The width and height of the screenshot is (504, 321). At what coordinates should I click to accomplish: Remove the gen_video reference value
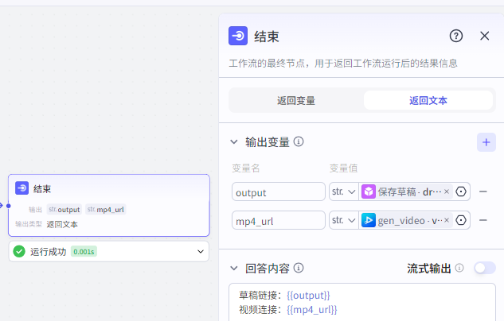[x=447, y=220]
